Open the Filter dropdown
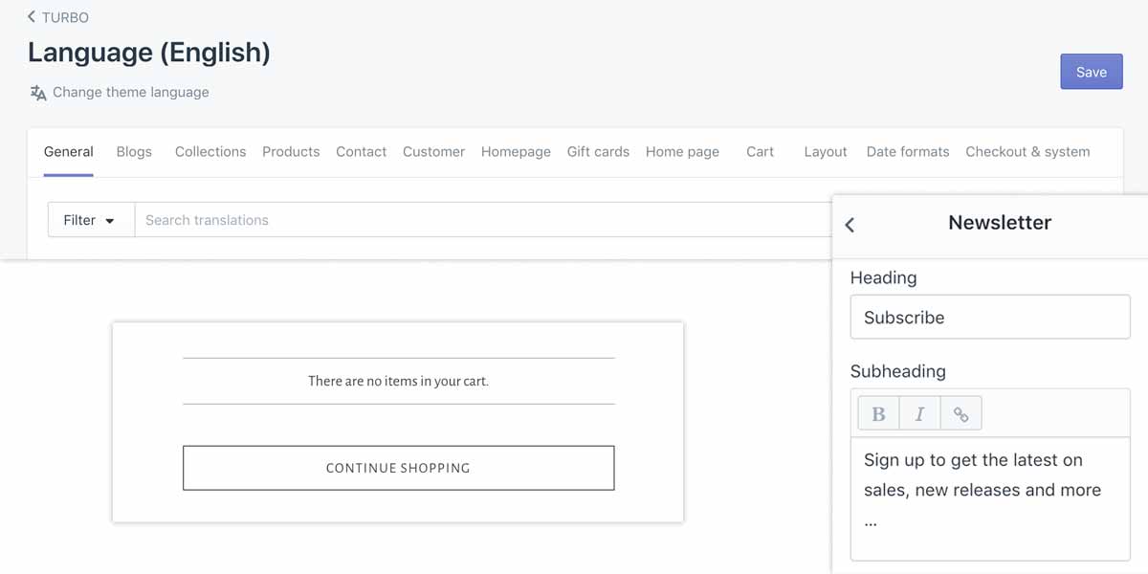Viewport: 1148px width, 574px height. coord(90,220)
